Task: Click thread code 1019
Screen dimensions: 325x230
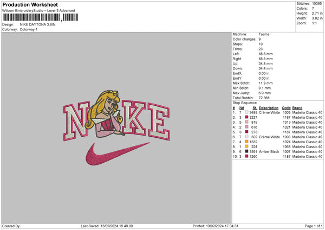Action: point(287,122)
